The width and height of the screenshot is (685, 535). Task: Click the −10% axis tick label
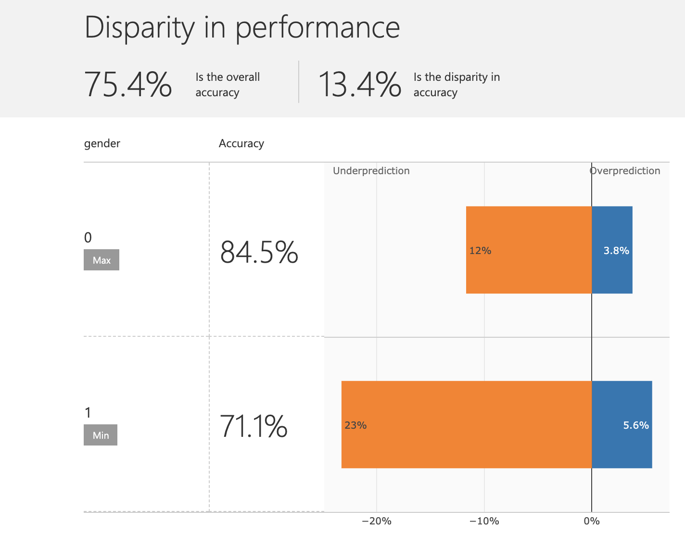click(x=484, y=521)
